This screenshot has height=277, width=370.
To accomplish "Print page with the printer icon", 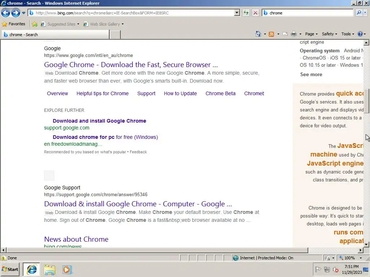I will point(293,34).
